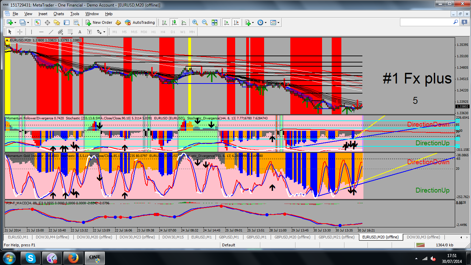Select the horizontal line tool
Viewport: 471px width, 265px height.
coord(41,32)
